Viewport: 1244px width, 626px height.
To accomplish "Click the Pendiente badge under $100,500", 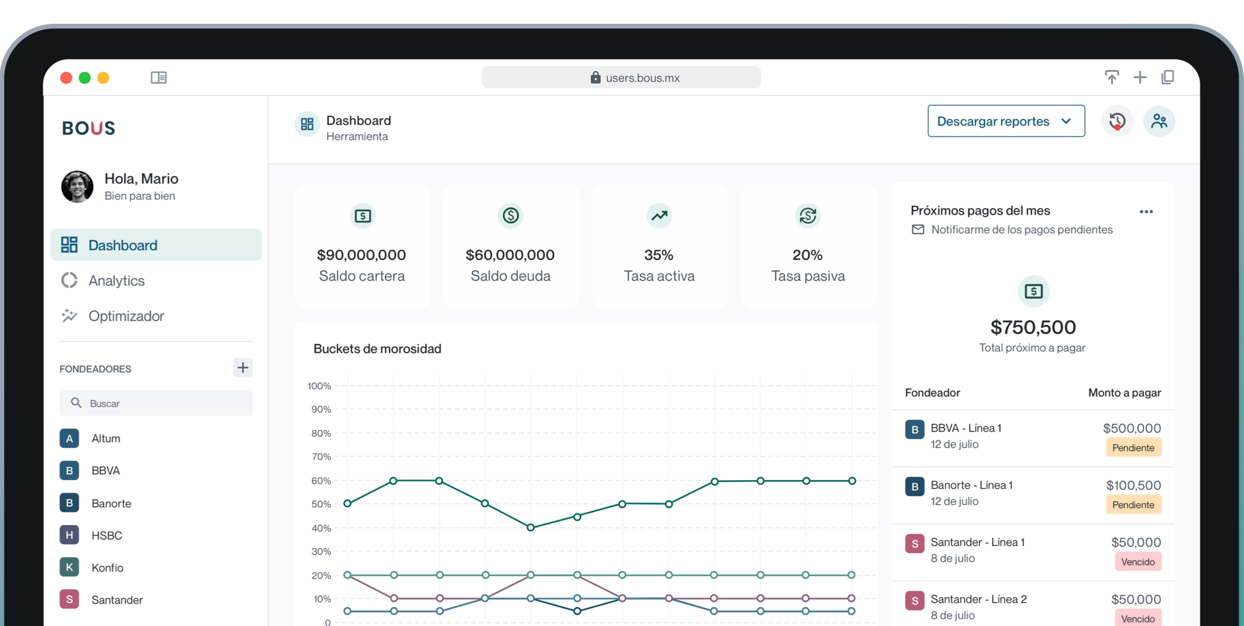I will pos(1133,505).
